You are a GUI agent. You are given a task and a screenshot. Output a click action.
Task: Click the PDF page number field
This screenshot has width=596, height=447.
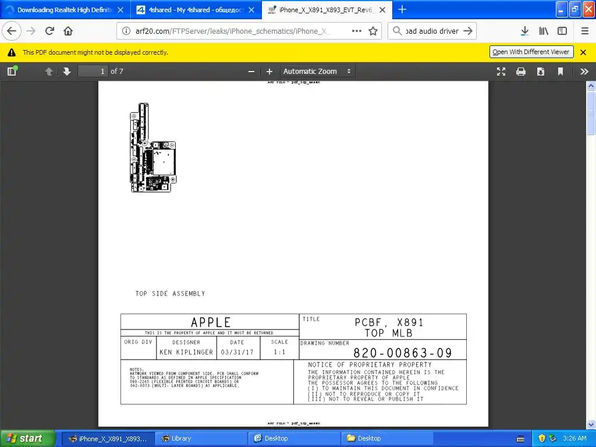[93, 71]
